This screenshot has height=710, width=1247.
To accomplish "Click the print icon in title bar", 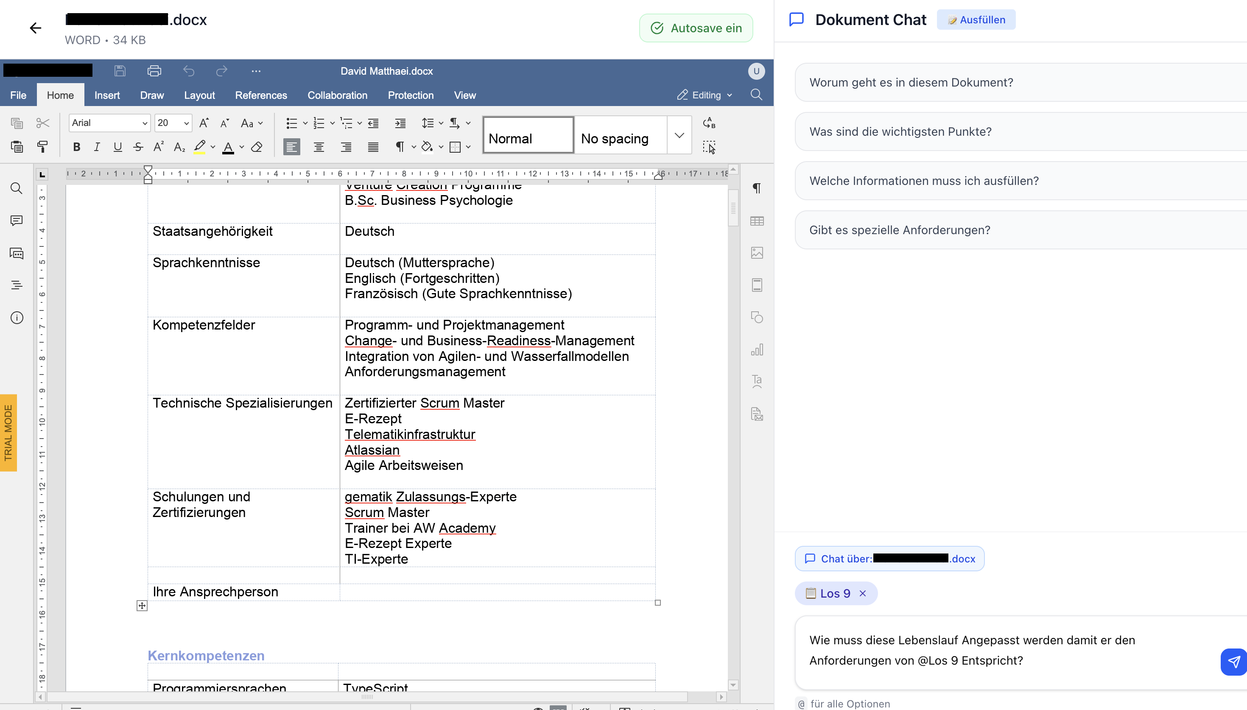I will pos(154,71).
